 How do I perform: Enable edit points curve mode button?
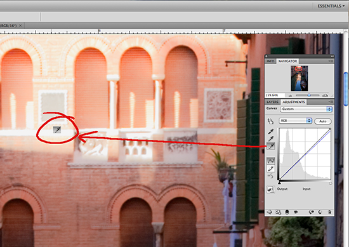[271, 161]
